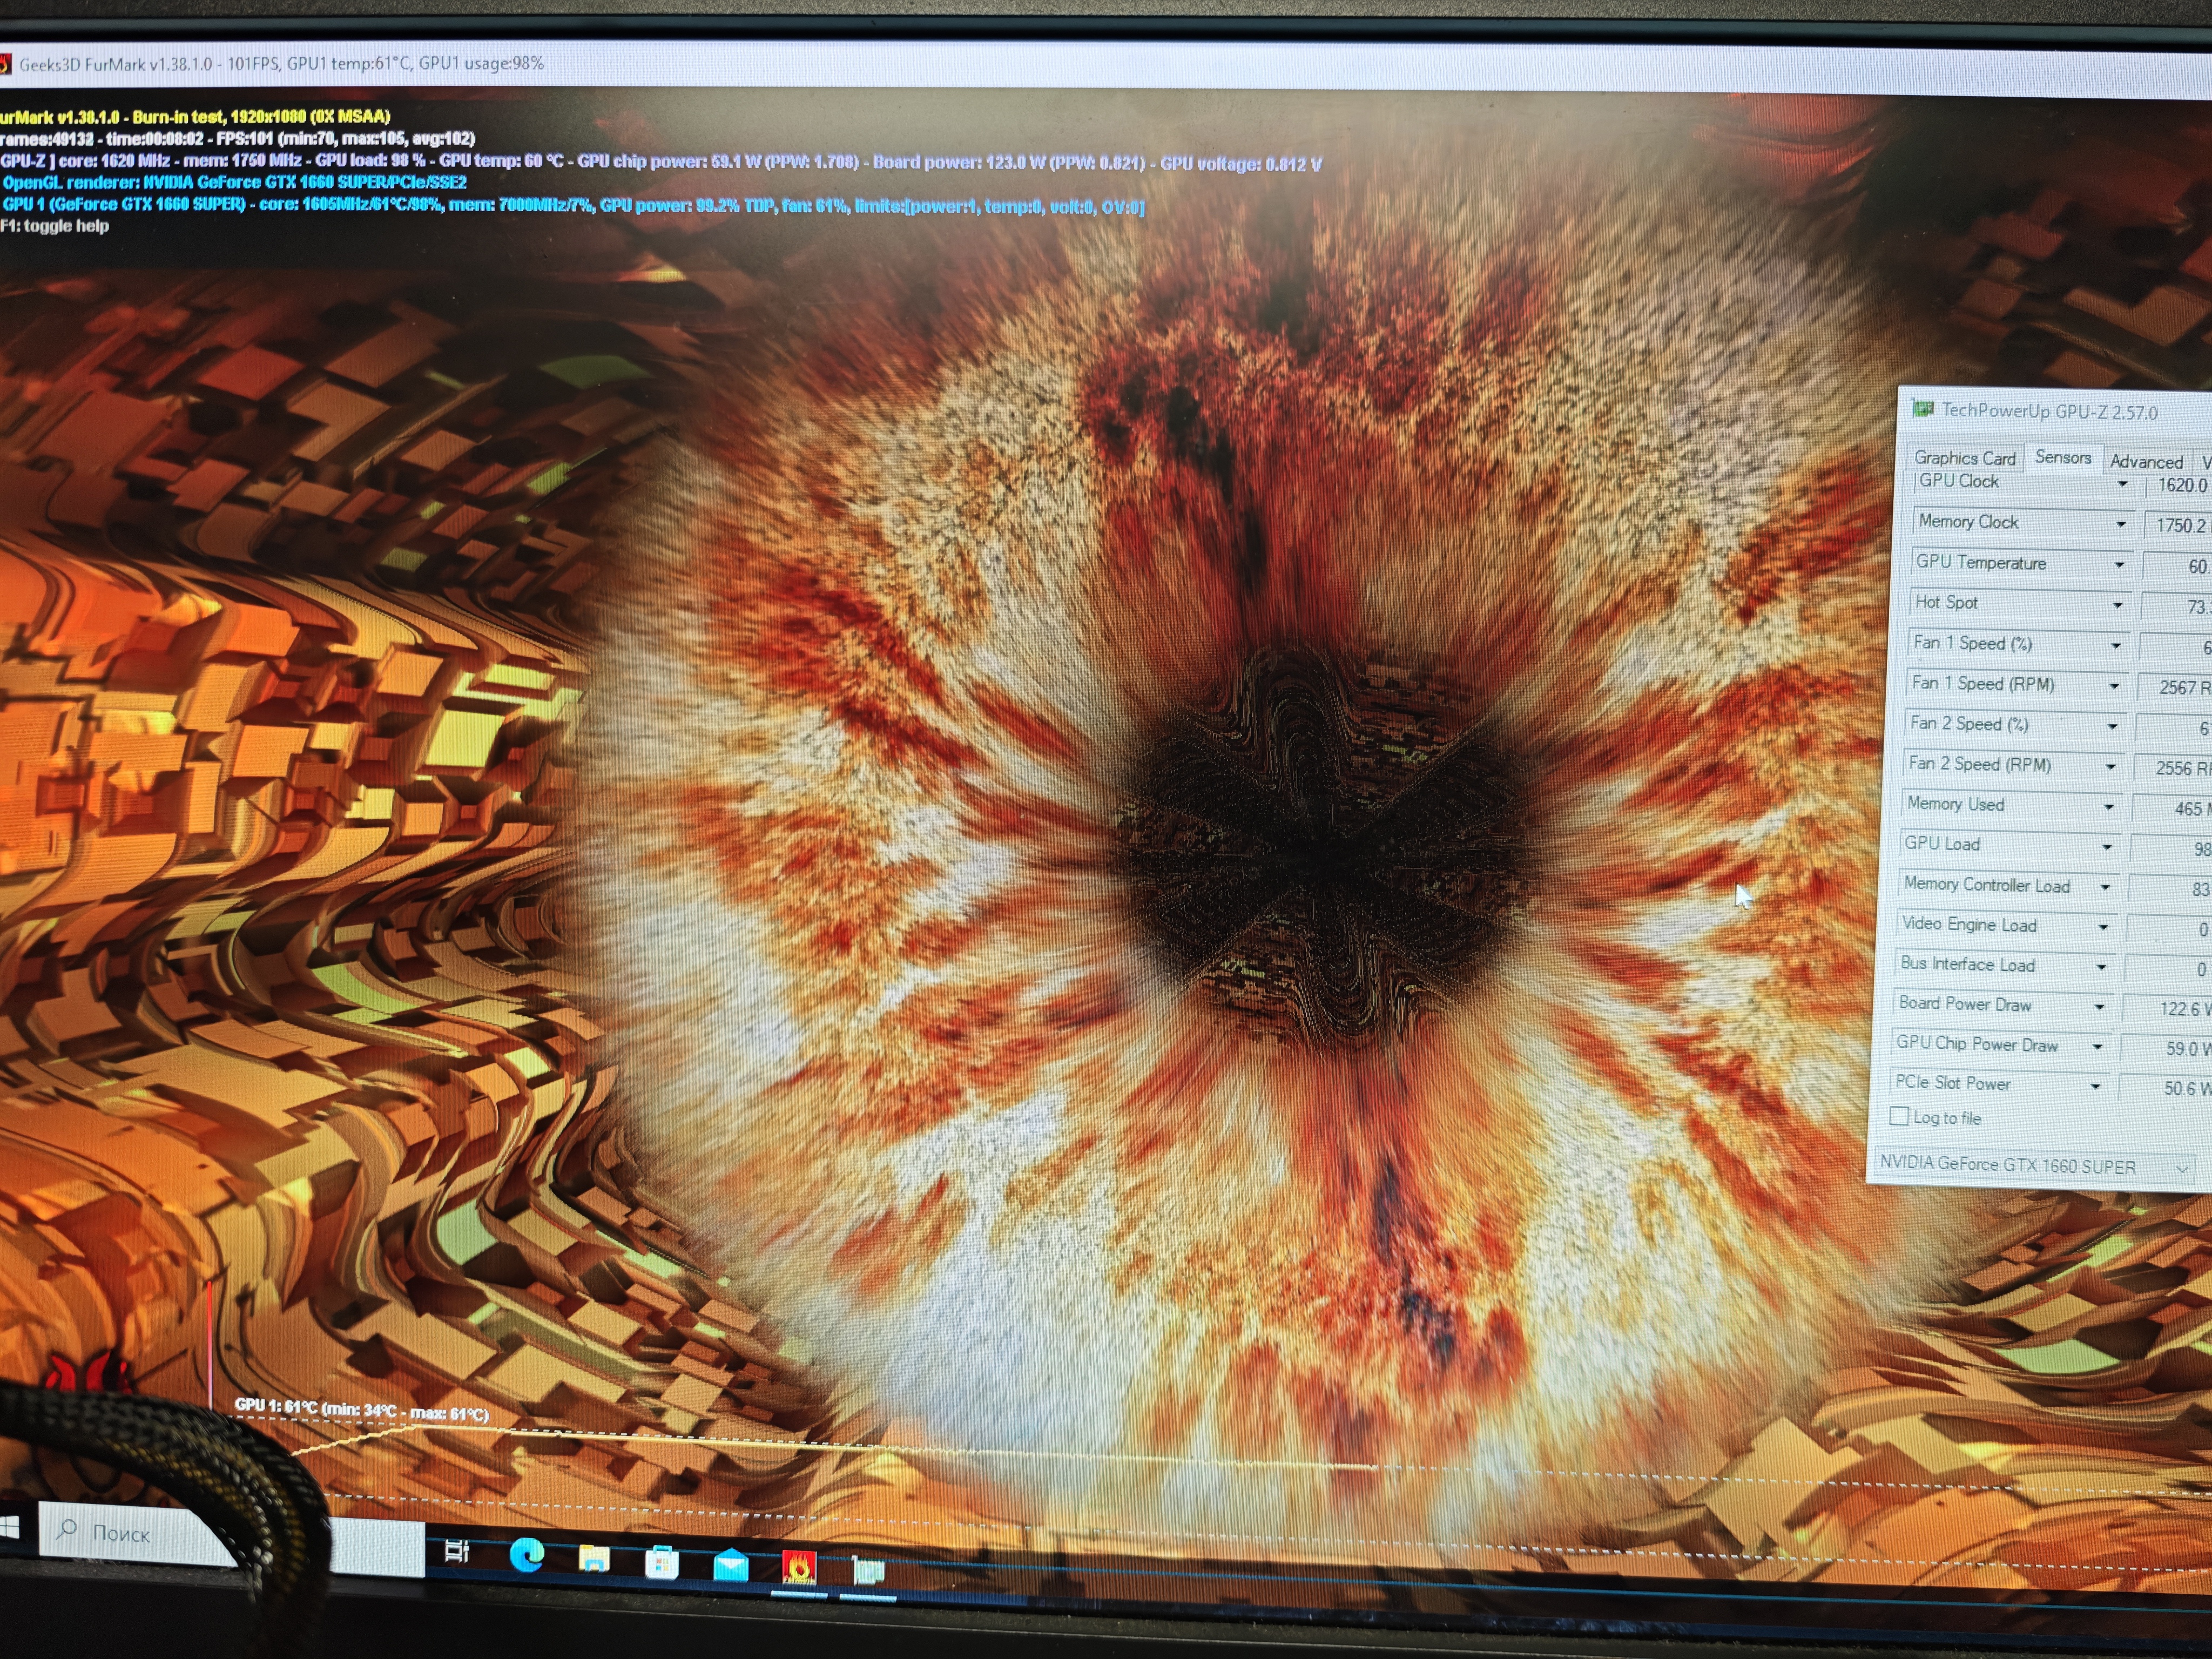Click the Memory Used value 465
This screenshot has height=1659, width=2212.
[x=2190, y=808]
